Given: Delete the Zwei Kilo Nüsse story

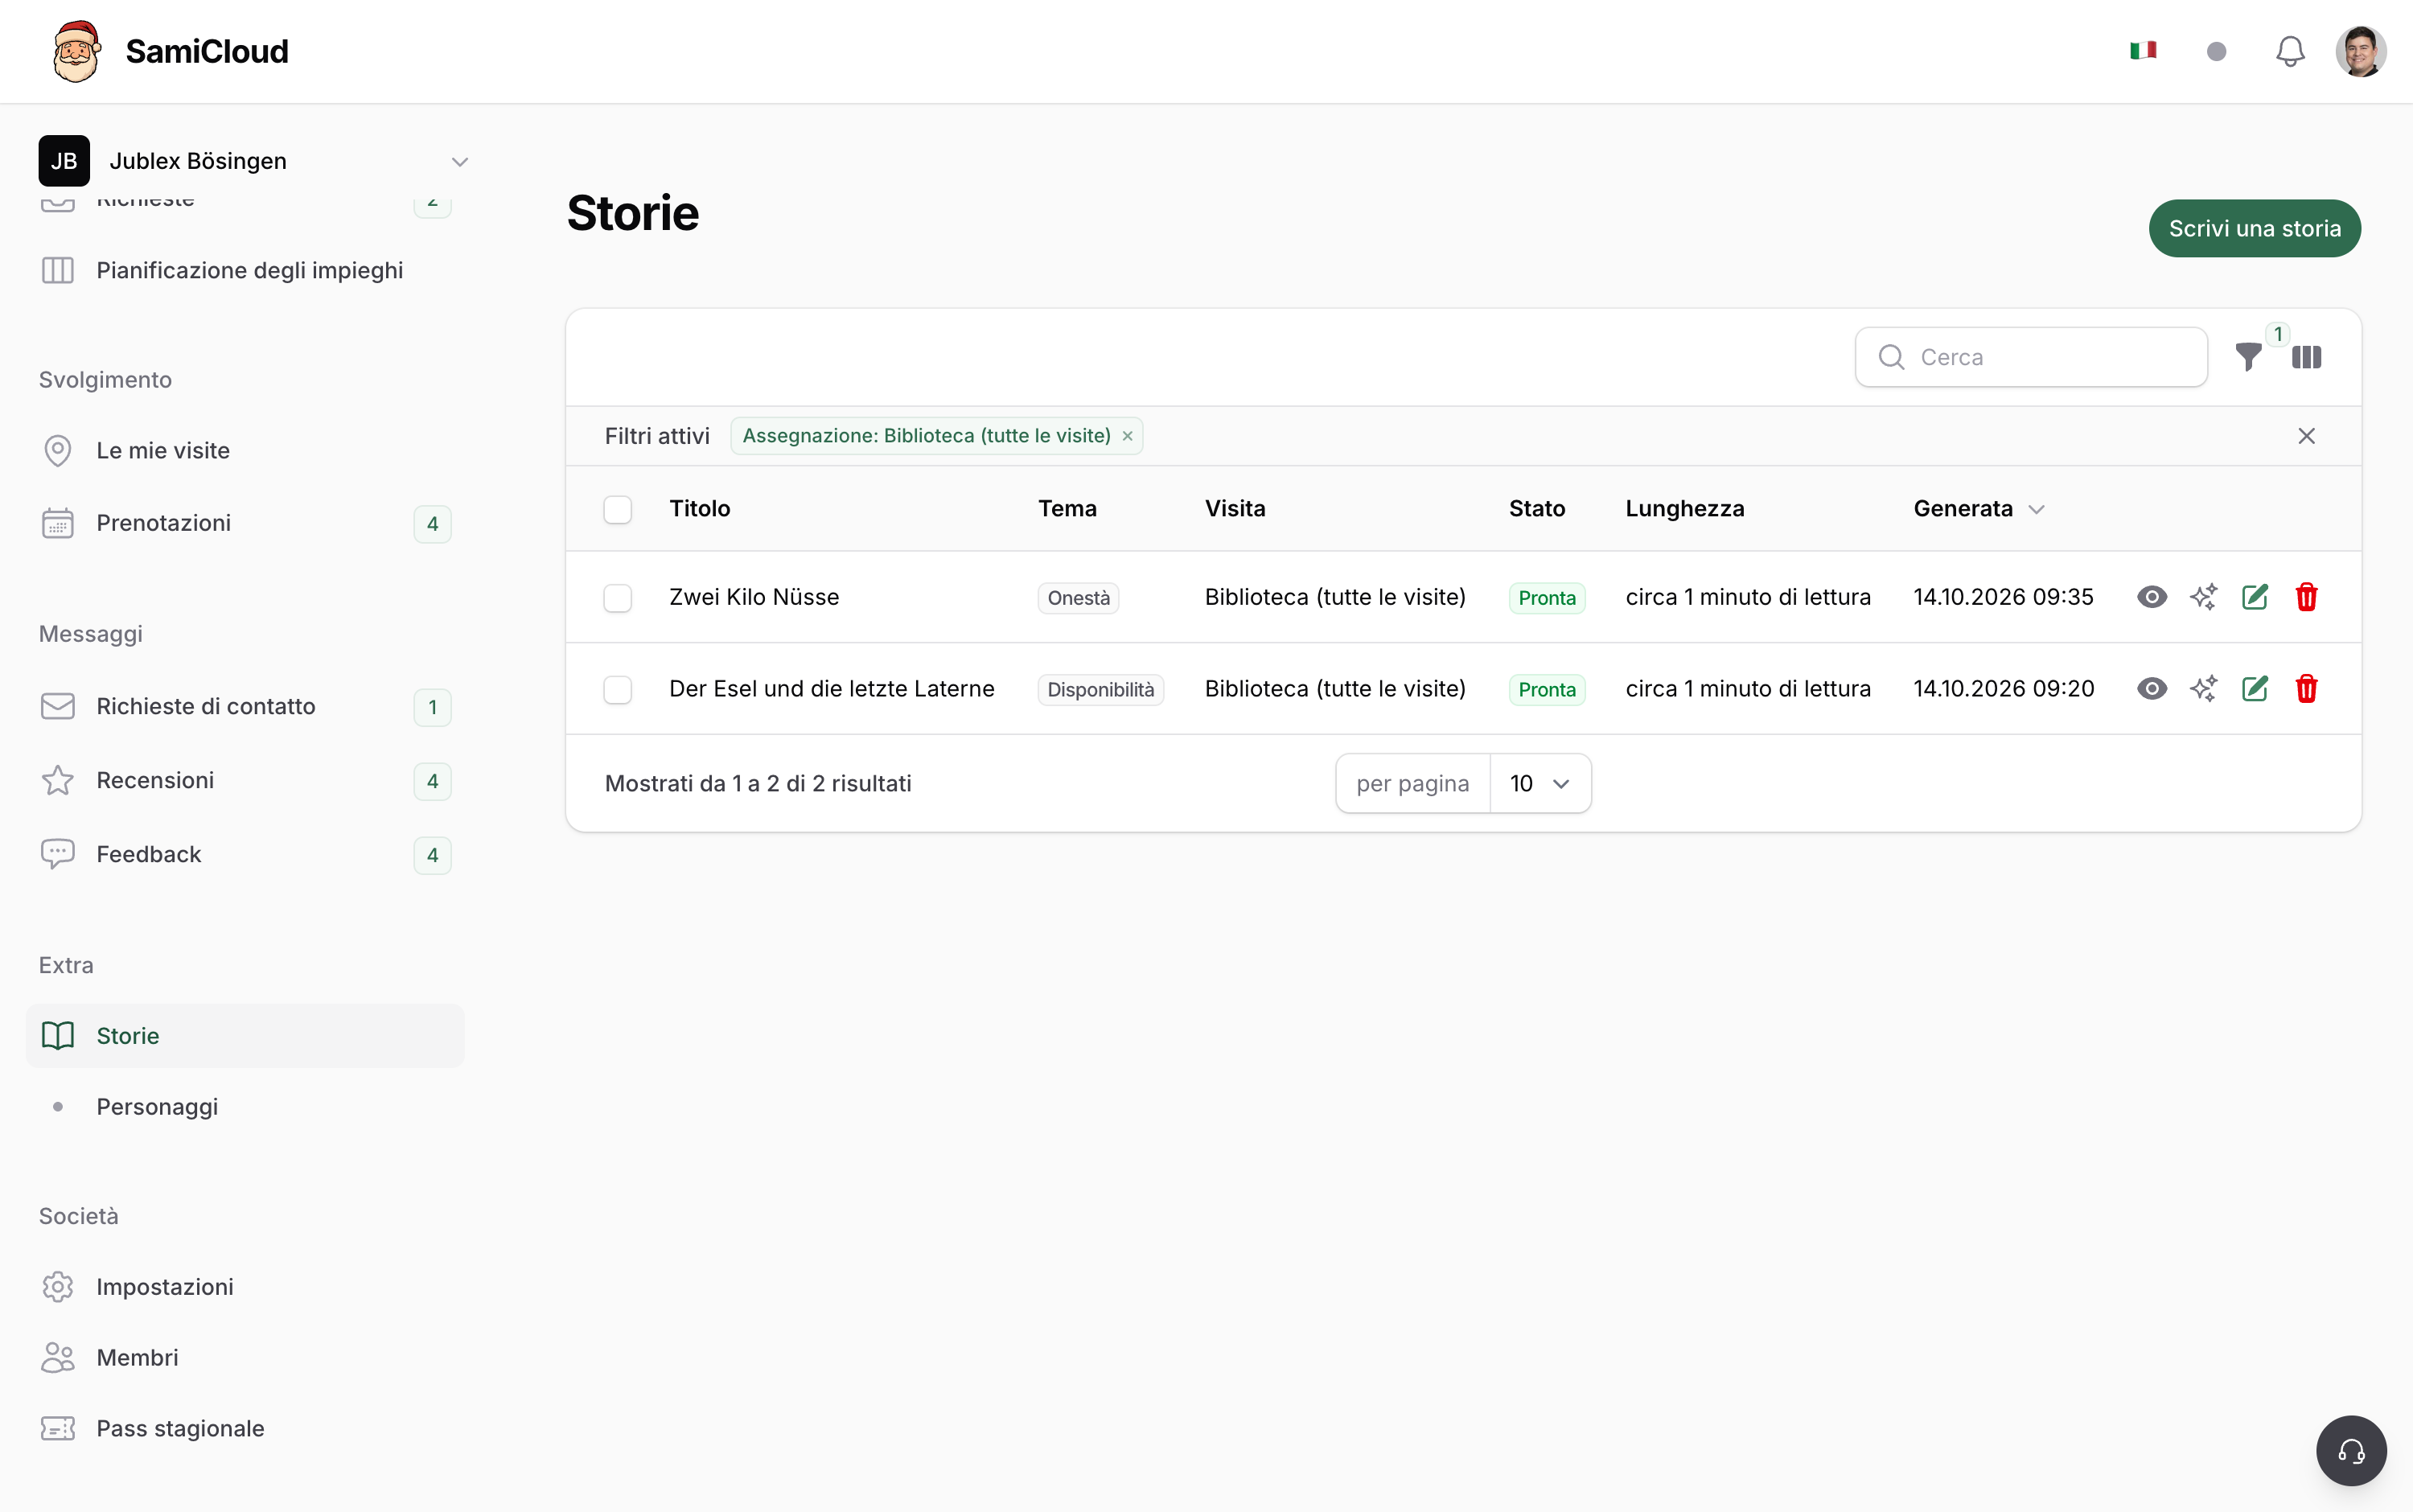Looking at the screenshot, I should point(2306,597).
